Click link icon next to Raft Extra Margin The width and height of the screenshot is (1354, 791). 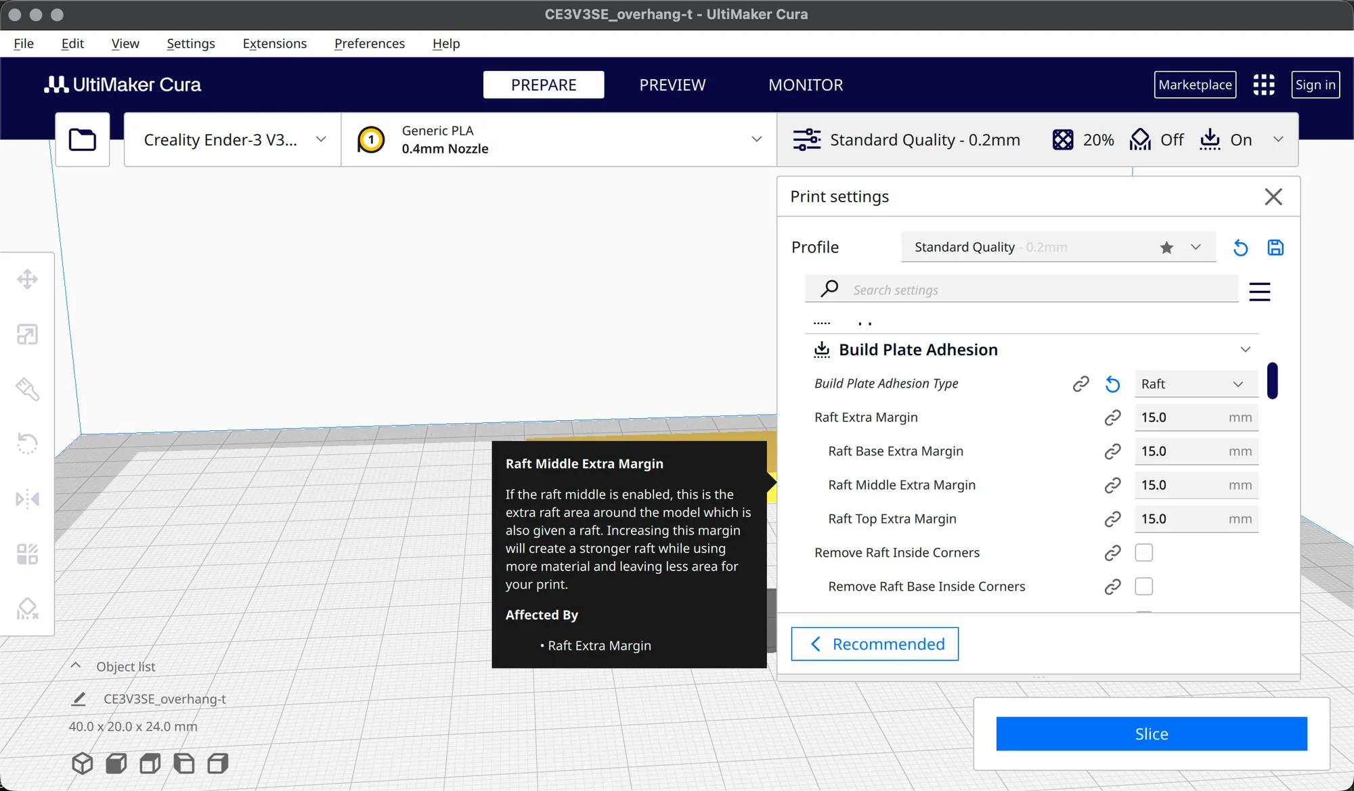click(1112, 417)
